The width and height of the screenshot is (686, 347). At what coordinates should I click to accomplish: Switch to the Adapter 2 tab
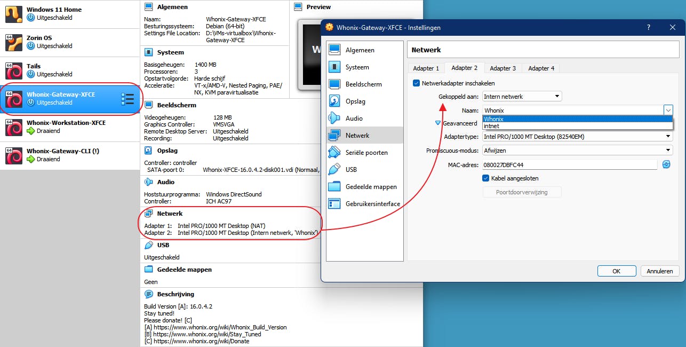coord(465,68)
